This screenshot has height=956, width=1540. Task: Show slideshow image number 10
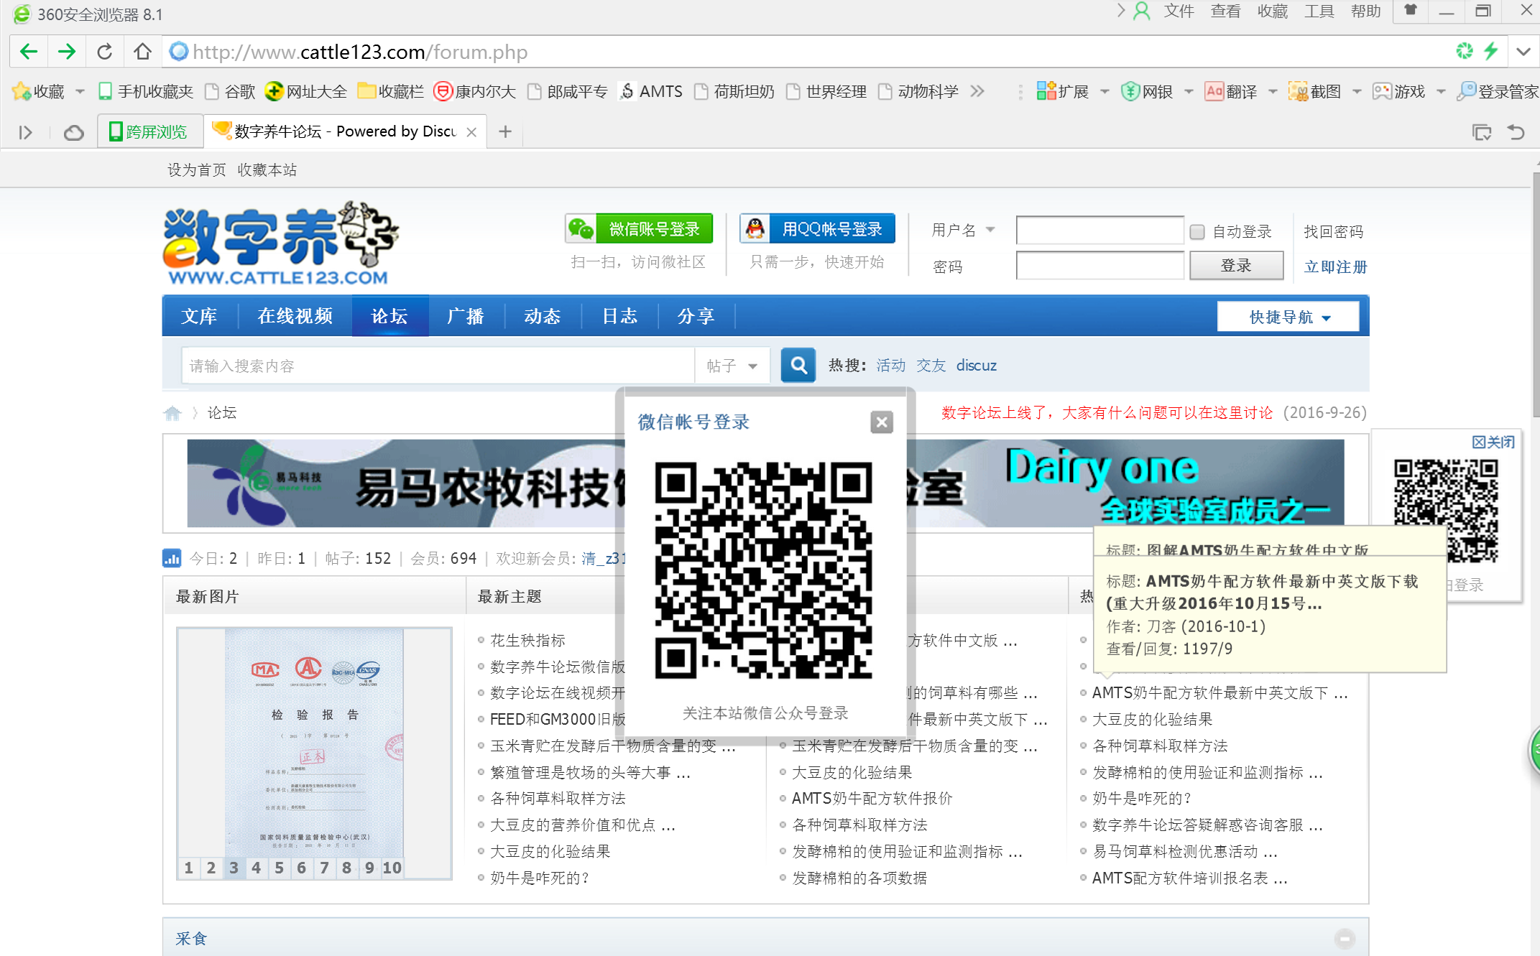(392, 868)
